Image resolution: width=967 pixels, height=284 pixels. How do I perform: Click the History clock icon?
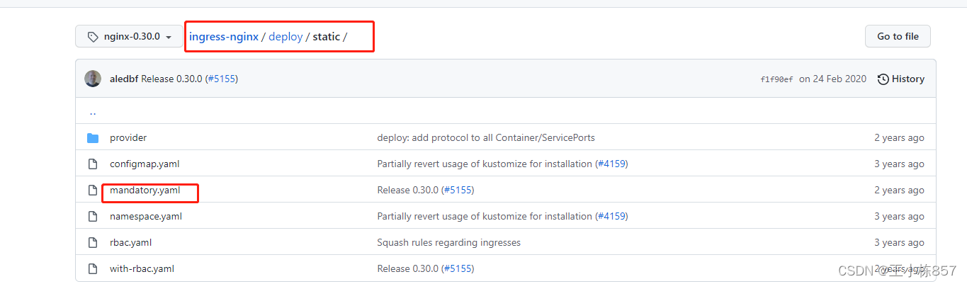[x=883, y=79]
